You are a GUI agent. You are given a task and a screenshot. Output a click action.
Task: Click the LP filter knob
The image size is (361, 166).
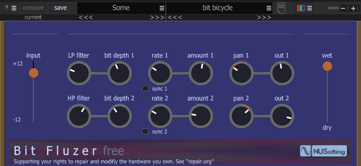click(x=79, y=73)
